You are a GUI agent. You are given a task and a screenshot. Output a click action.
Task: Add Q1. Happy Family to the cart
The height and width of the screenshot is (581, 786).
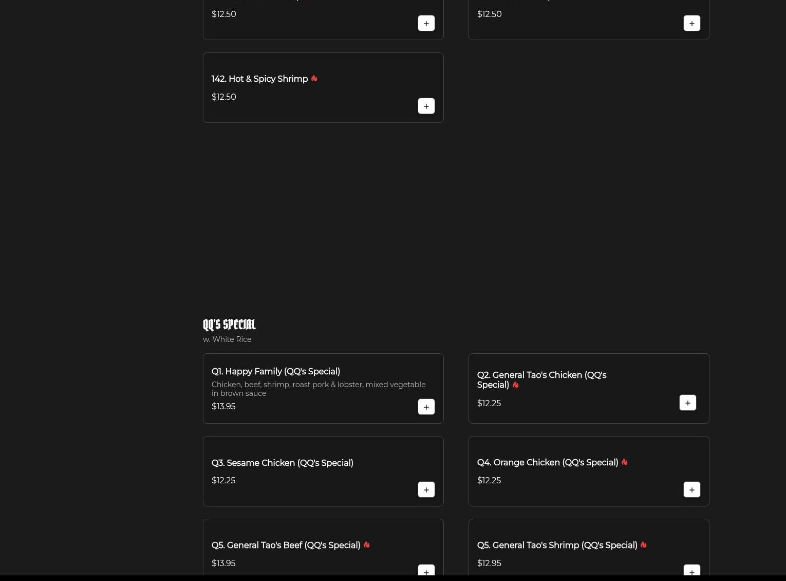(426, 407)
